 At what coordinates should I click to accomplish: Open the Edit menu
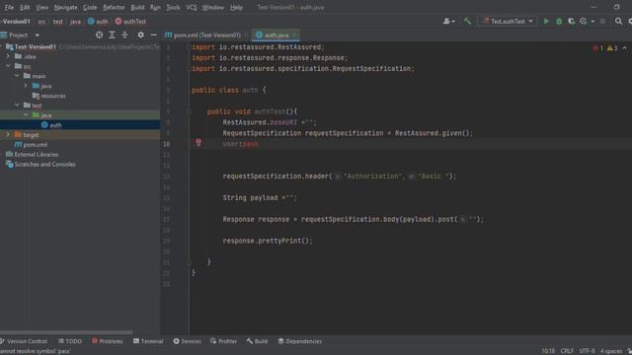[25, 7]
